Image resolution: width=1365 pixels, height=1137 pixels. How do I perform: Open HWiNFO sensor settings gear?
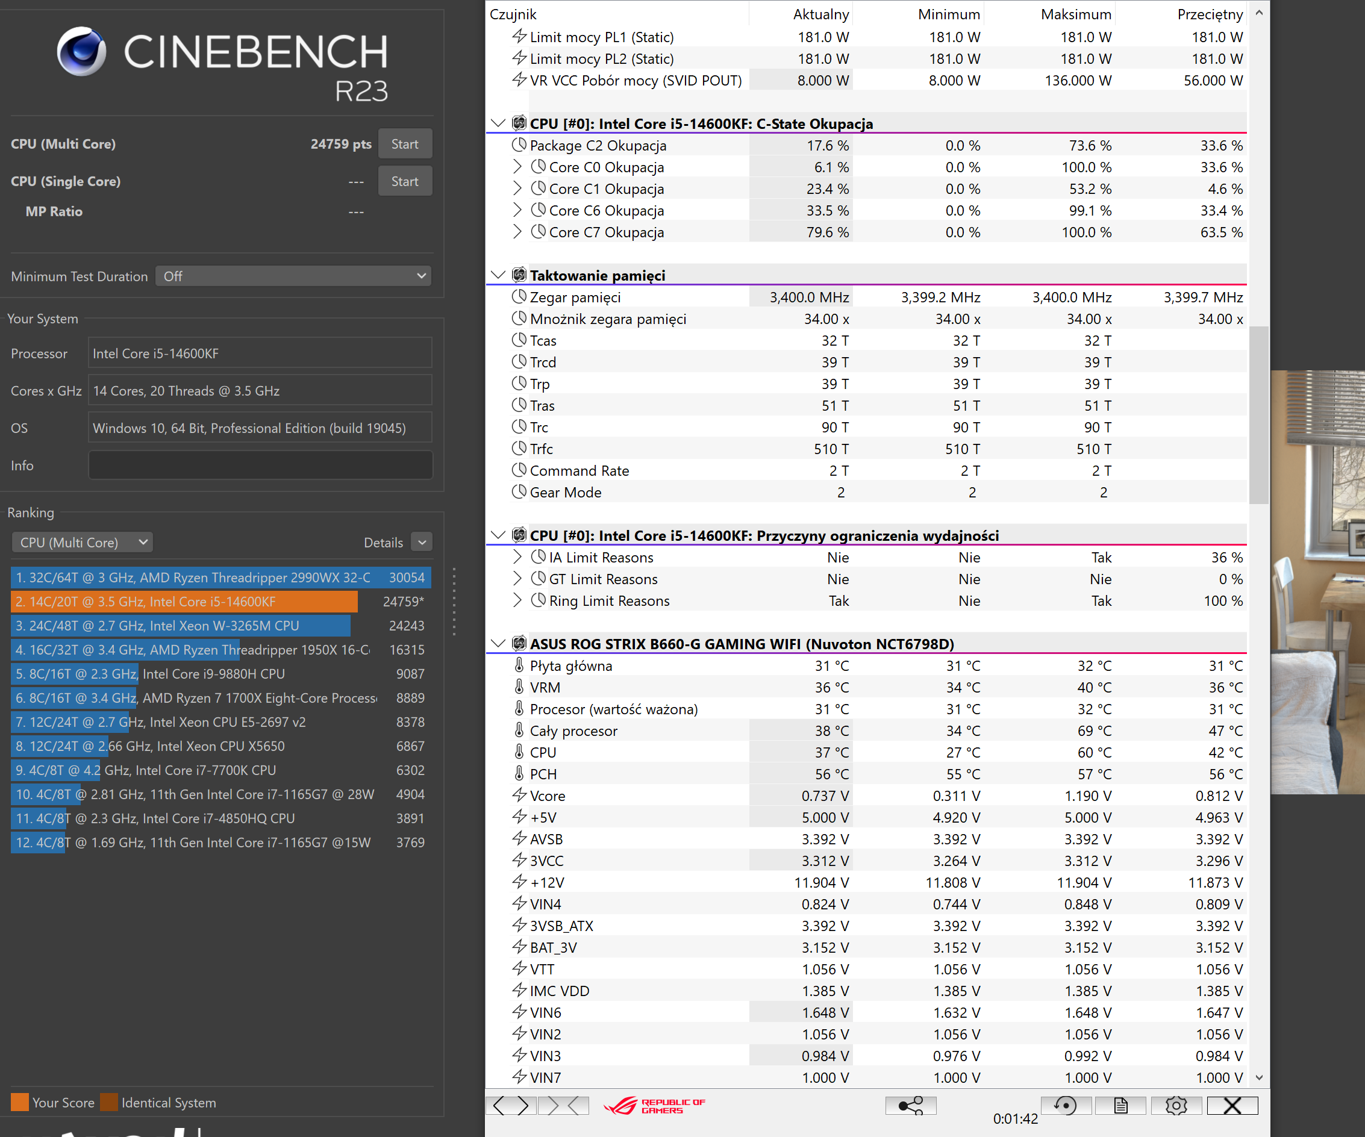1176,1105
